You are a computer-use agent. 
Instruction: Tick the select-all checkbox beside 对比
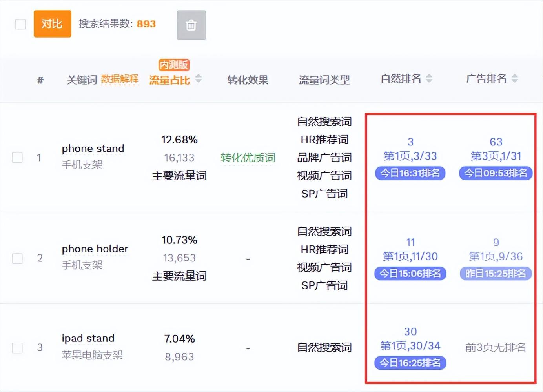tap(20, 24)
